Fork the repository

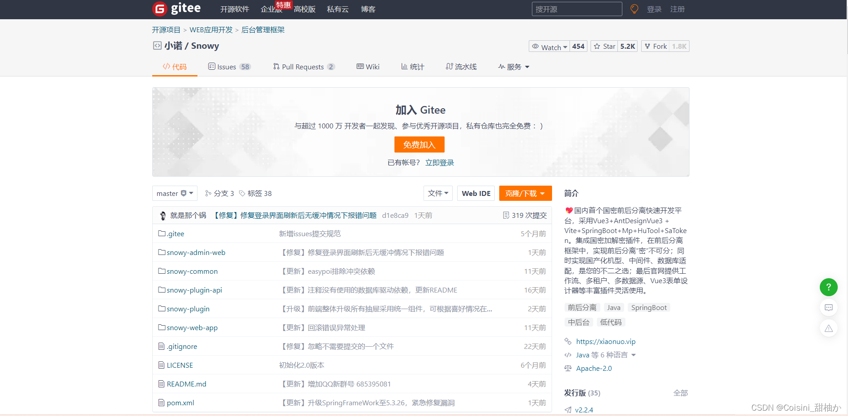[x=655, y=47]
